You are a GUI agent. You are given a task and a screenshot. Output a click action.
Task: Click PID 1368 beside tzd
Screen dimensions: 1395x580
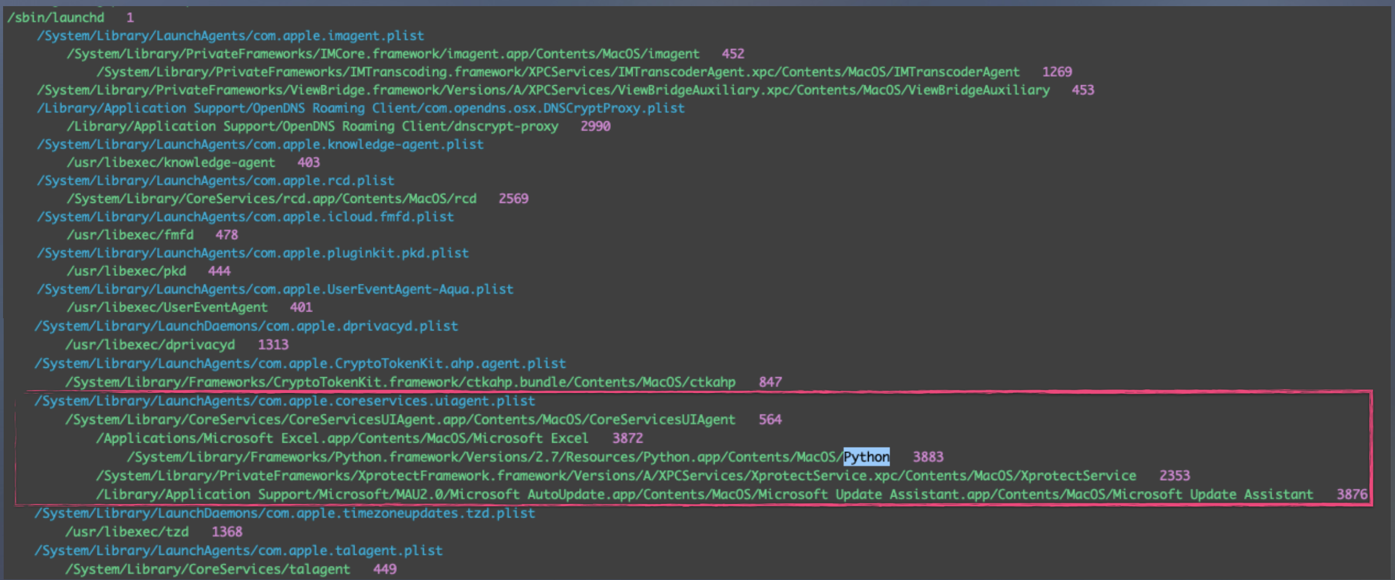click(x=227, y=532)
